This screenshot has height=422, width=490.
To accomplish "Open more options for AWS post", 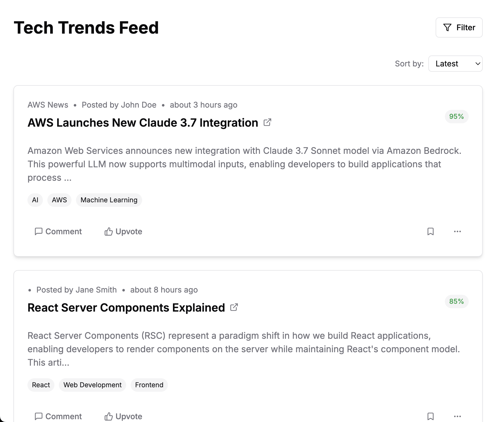I will click(457, 231).
